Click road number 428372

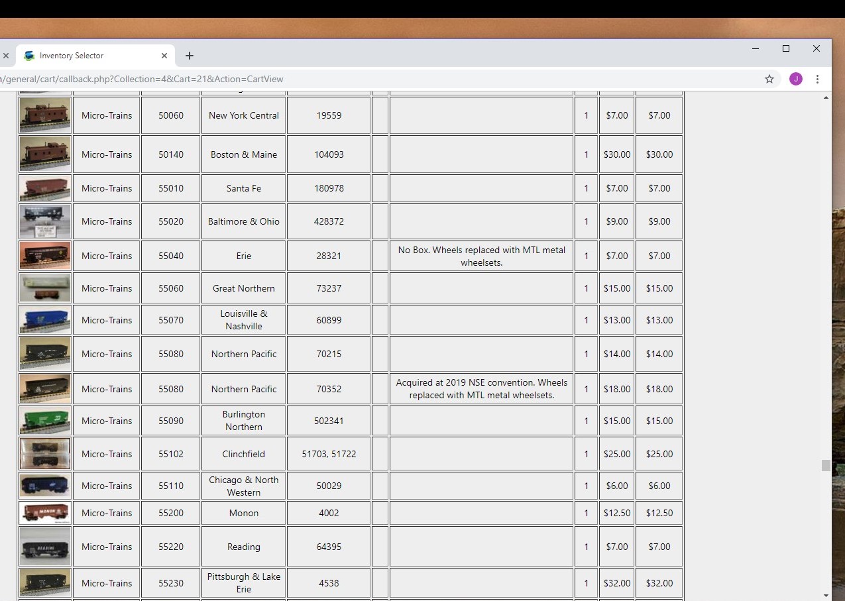329,221
